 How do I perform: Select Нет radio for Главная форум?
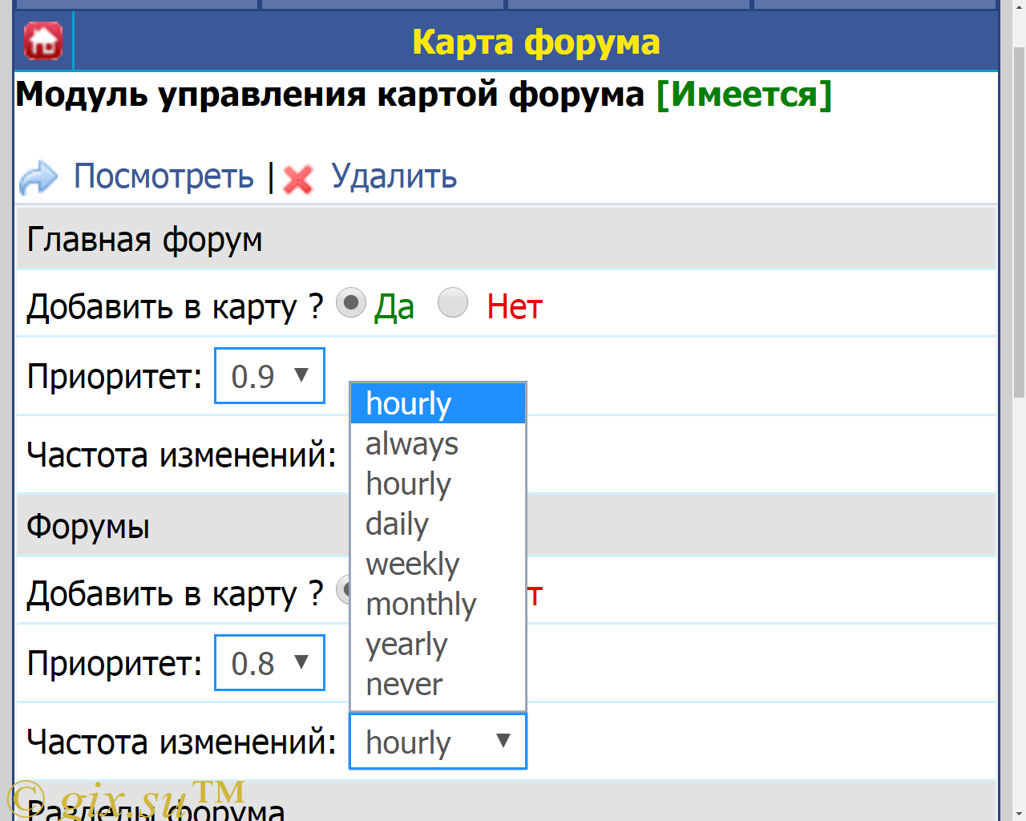pyautogui.click(x=453, y=303)
